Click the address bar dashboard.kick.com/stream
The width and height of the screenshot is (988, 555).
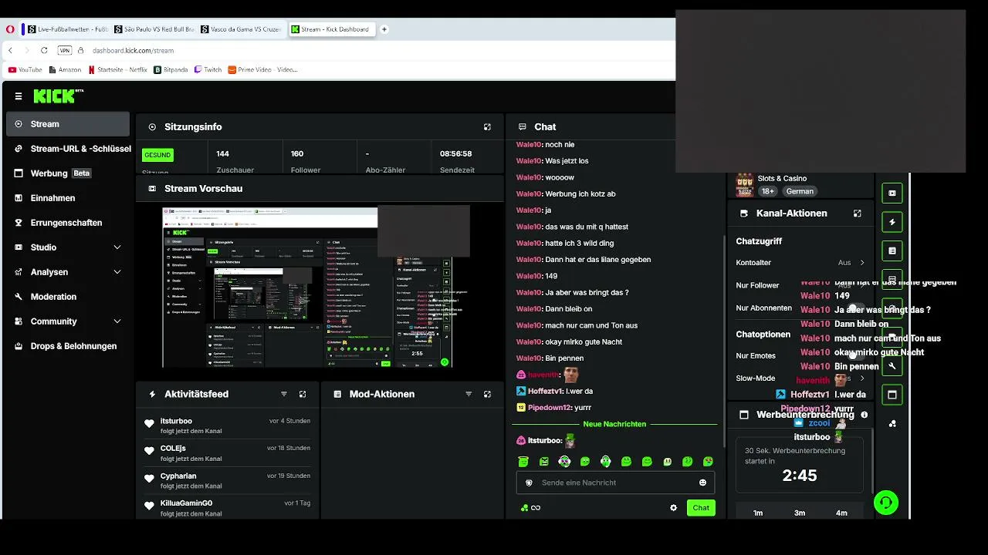[133, 50]
